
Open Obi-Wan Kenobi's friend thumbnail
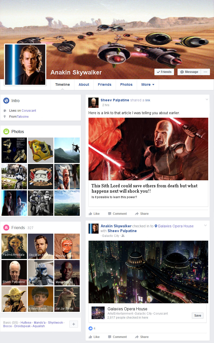[40, 246]
